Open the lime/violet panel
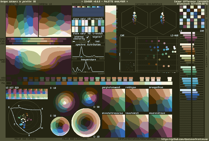 coord(137,126)
